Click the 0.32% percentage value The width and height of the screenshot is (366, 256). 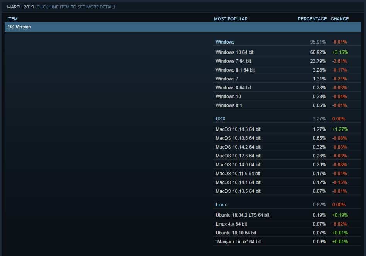319,147
